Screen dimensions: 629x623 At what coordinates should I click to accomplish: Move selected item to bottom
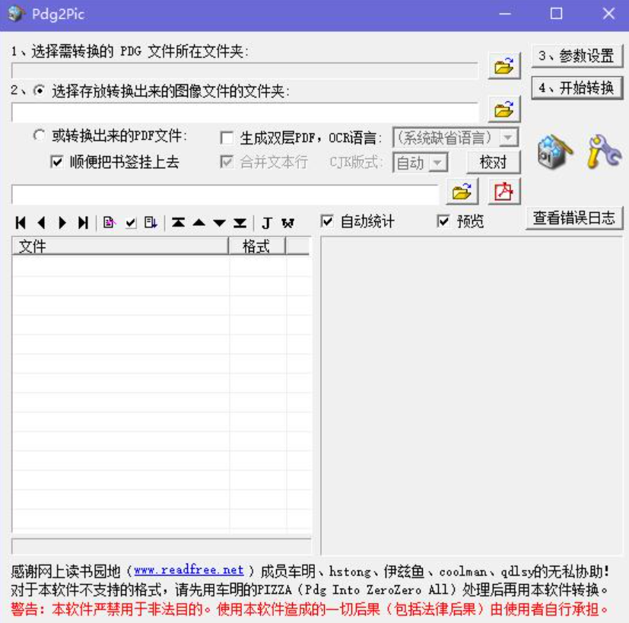click(240, 223)
